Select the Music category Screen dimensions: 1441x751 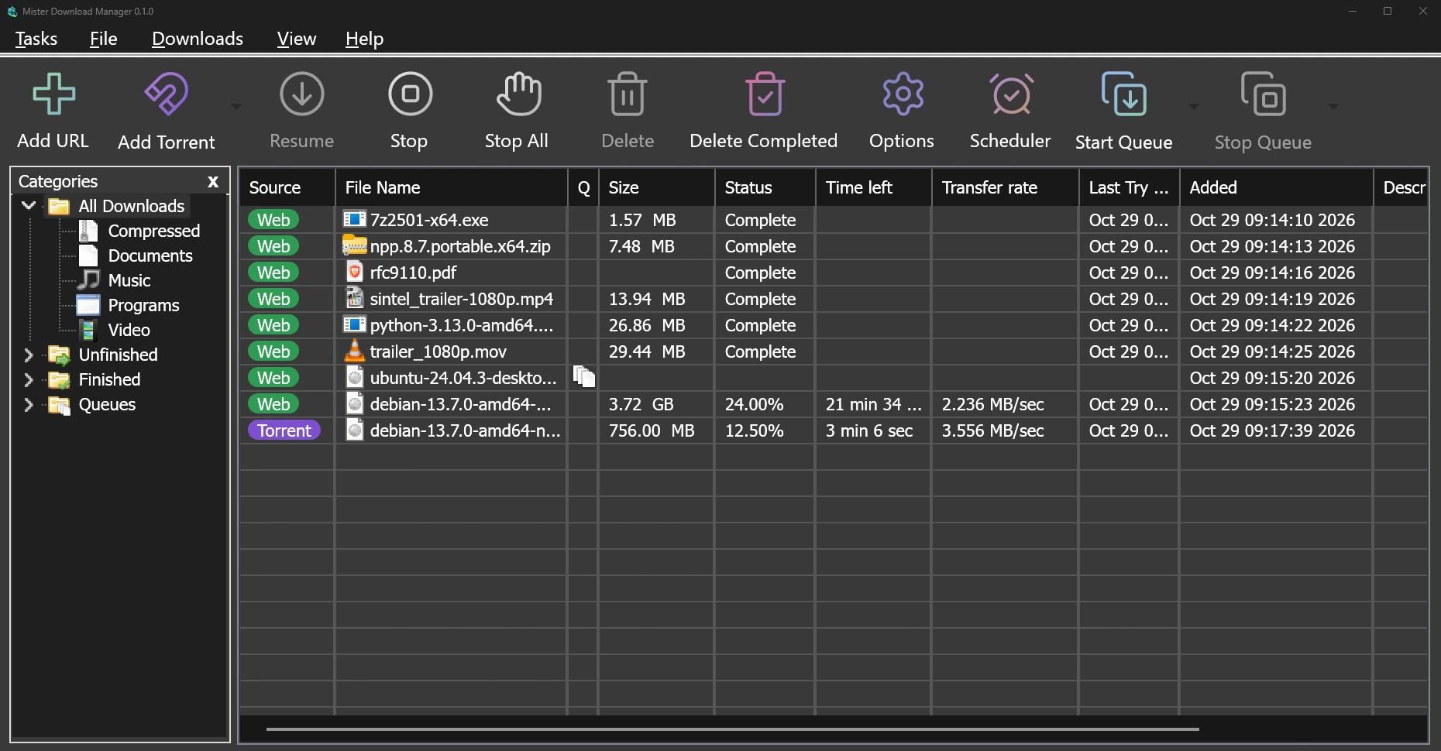coord(129,280)
